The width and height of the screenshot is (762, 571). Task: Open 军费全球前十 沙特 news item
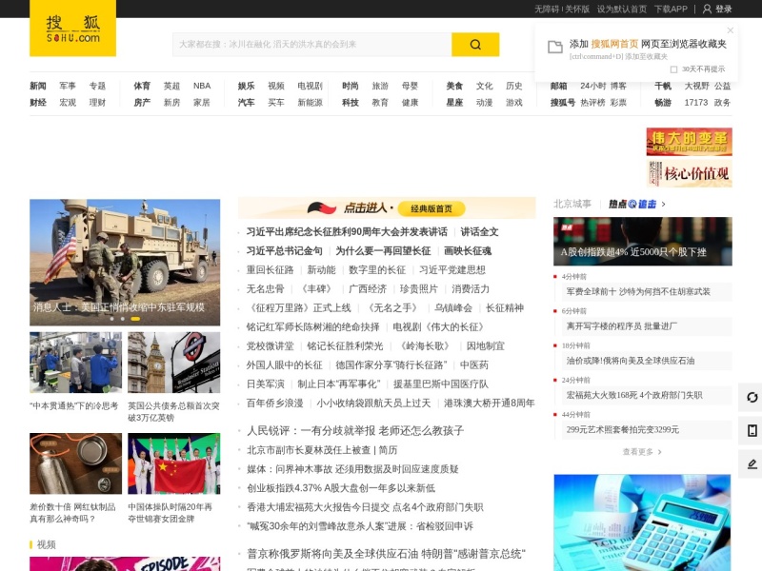(x=638, y=292)
